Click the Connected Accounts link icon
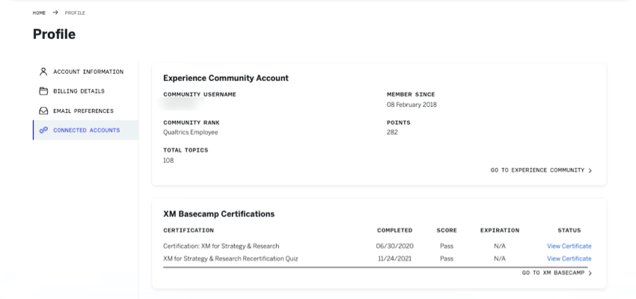 click(43, 130)
